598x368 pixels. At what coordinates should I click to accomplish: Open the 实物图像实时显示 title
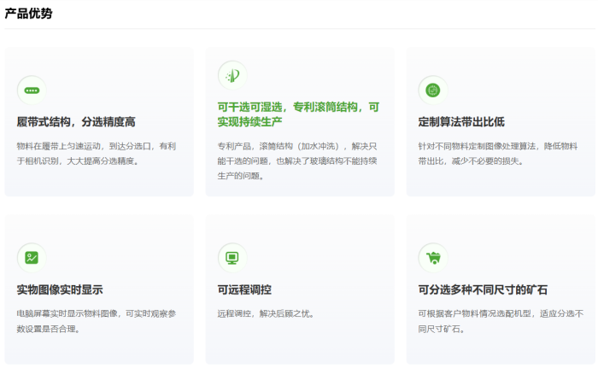60,289
